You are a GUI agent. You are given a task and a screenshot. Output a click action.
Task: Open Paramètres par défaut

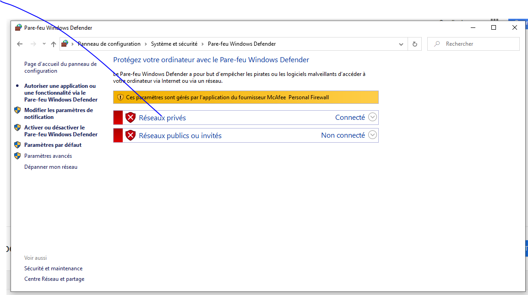click(x=53, y=145)
